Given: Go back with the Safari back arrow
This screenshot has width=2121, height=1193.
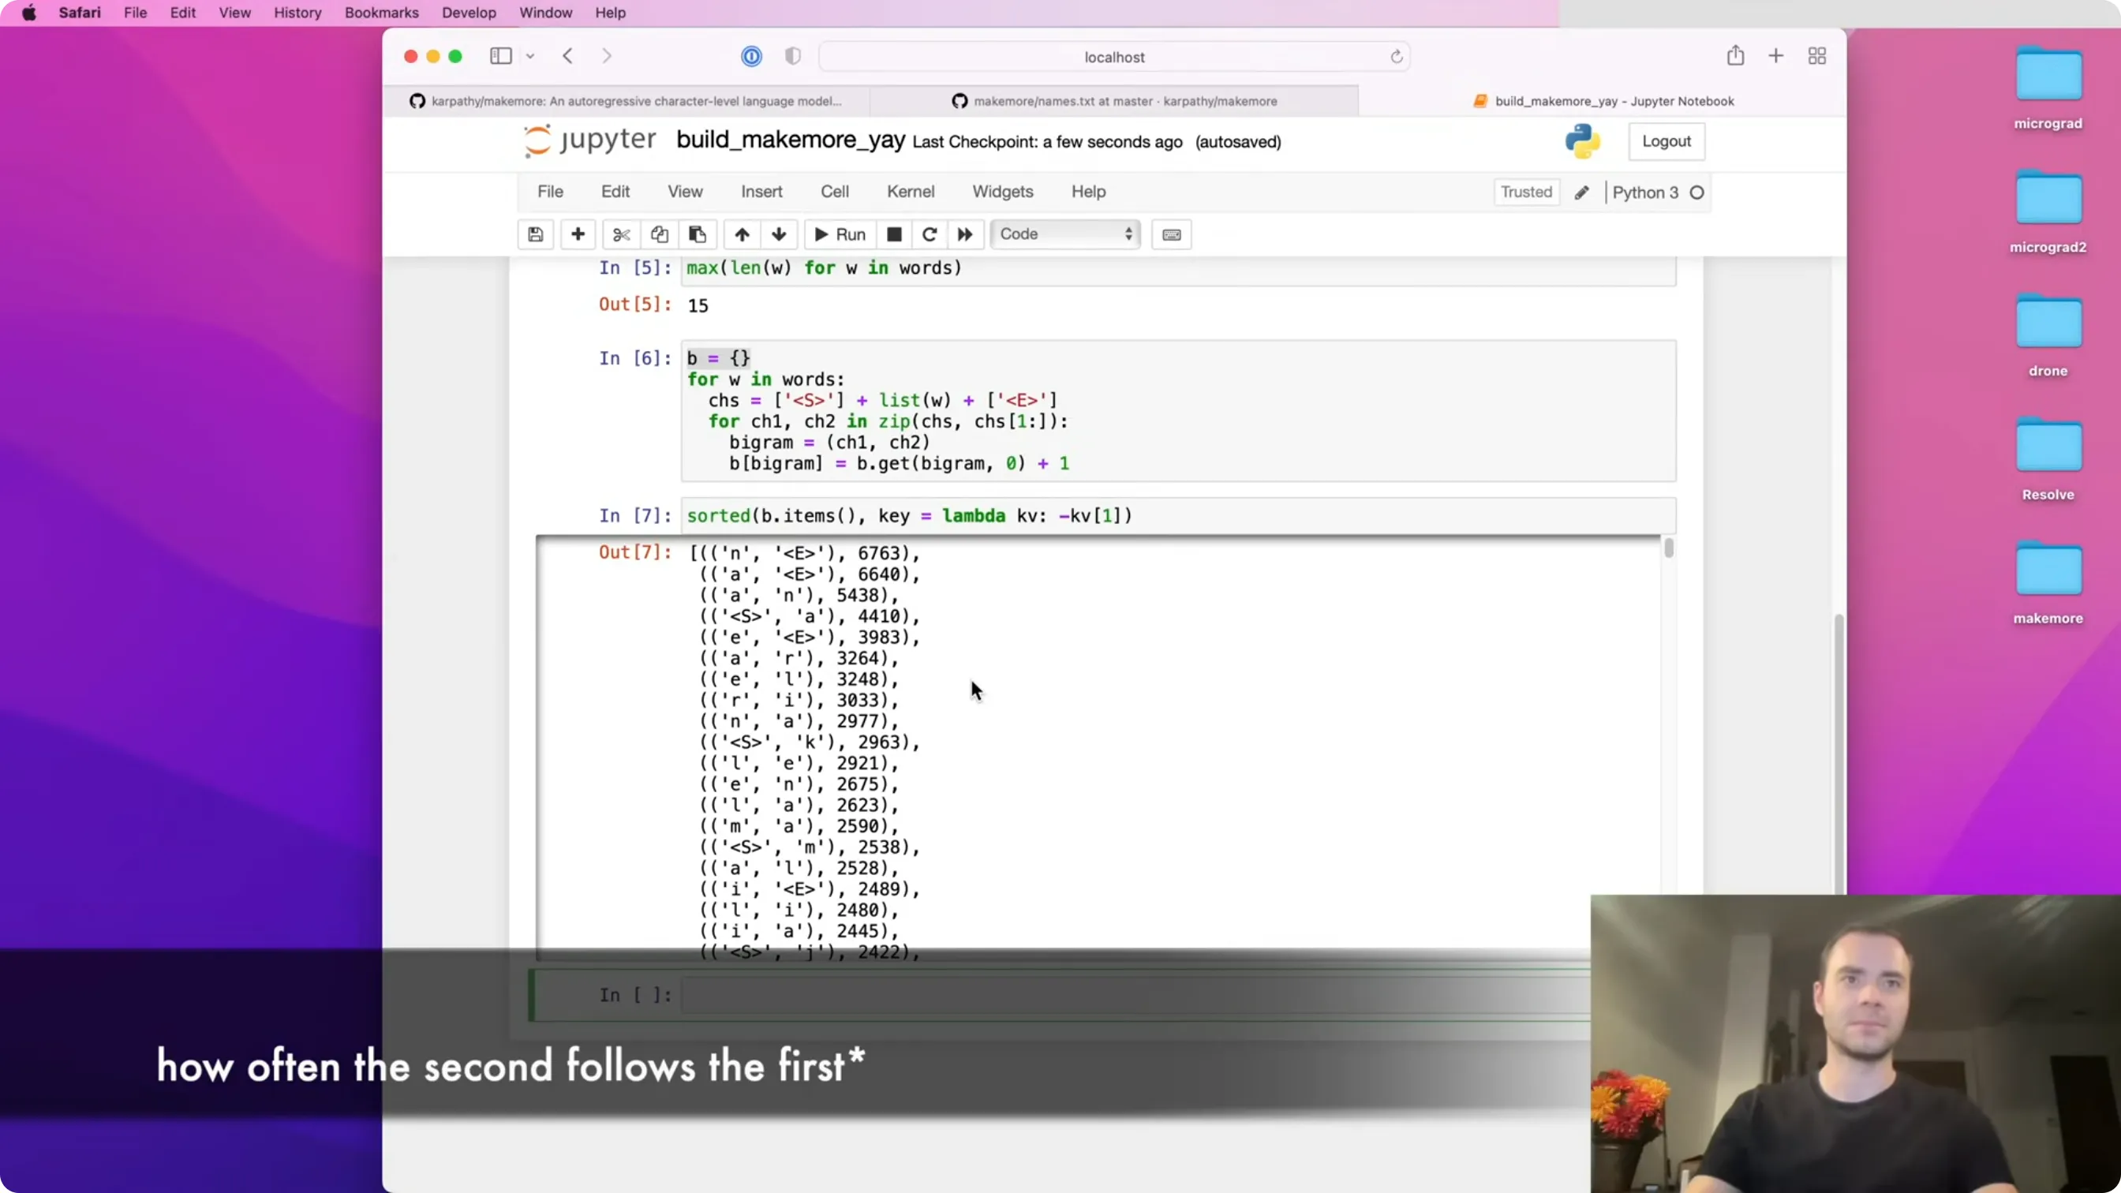Looking at the screenshot, I should coord(567,56).
